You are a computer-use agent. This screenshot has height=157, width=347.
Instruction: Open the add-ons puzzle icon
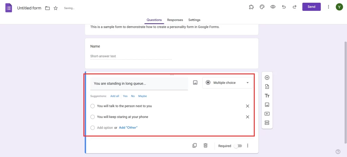pos(251,7)
